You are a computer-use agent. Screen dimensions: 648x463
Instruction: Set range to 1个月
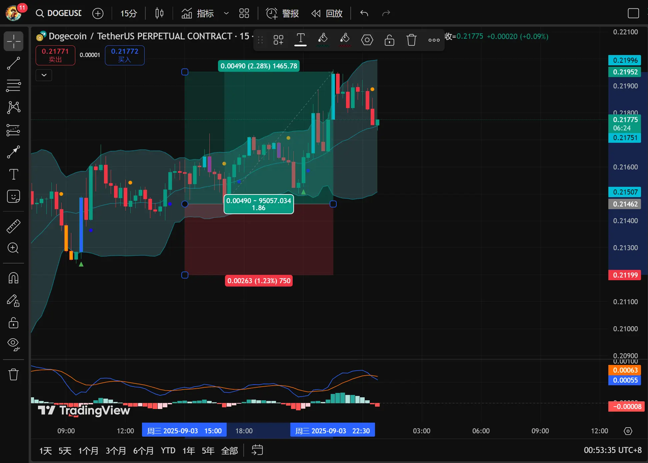(x=88, y=451)
